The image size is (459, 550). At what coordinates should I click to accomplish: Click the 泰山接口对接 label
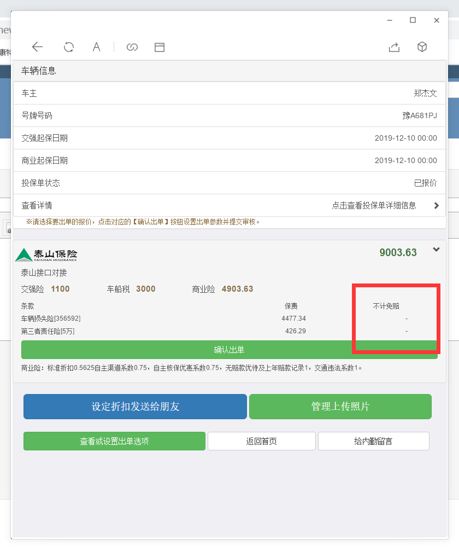point(44,273)
